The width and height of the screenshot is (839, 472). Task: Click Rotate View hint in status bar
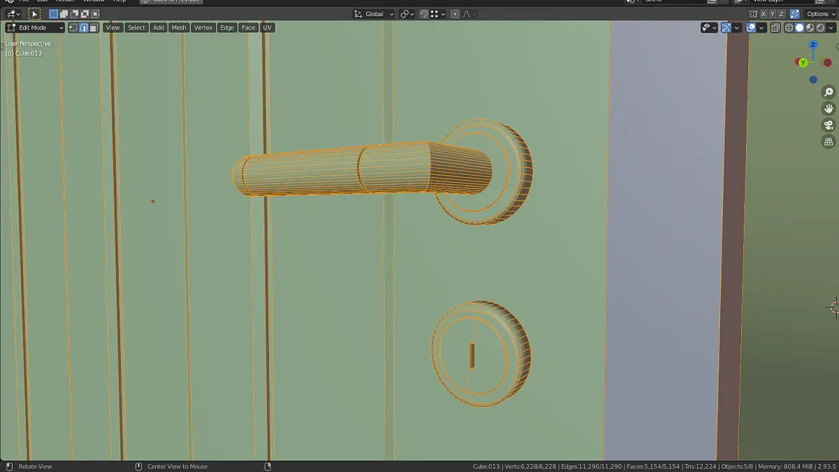click(35, 466)
